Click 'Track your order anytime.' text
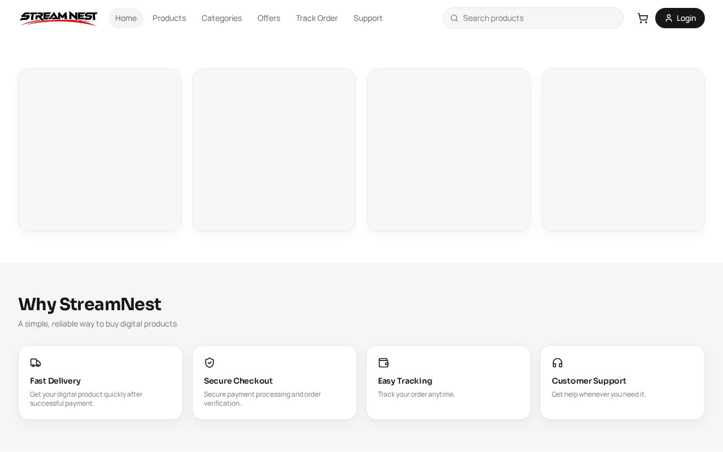 416,394
